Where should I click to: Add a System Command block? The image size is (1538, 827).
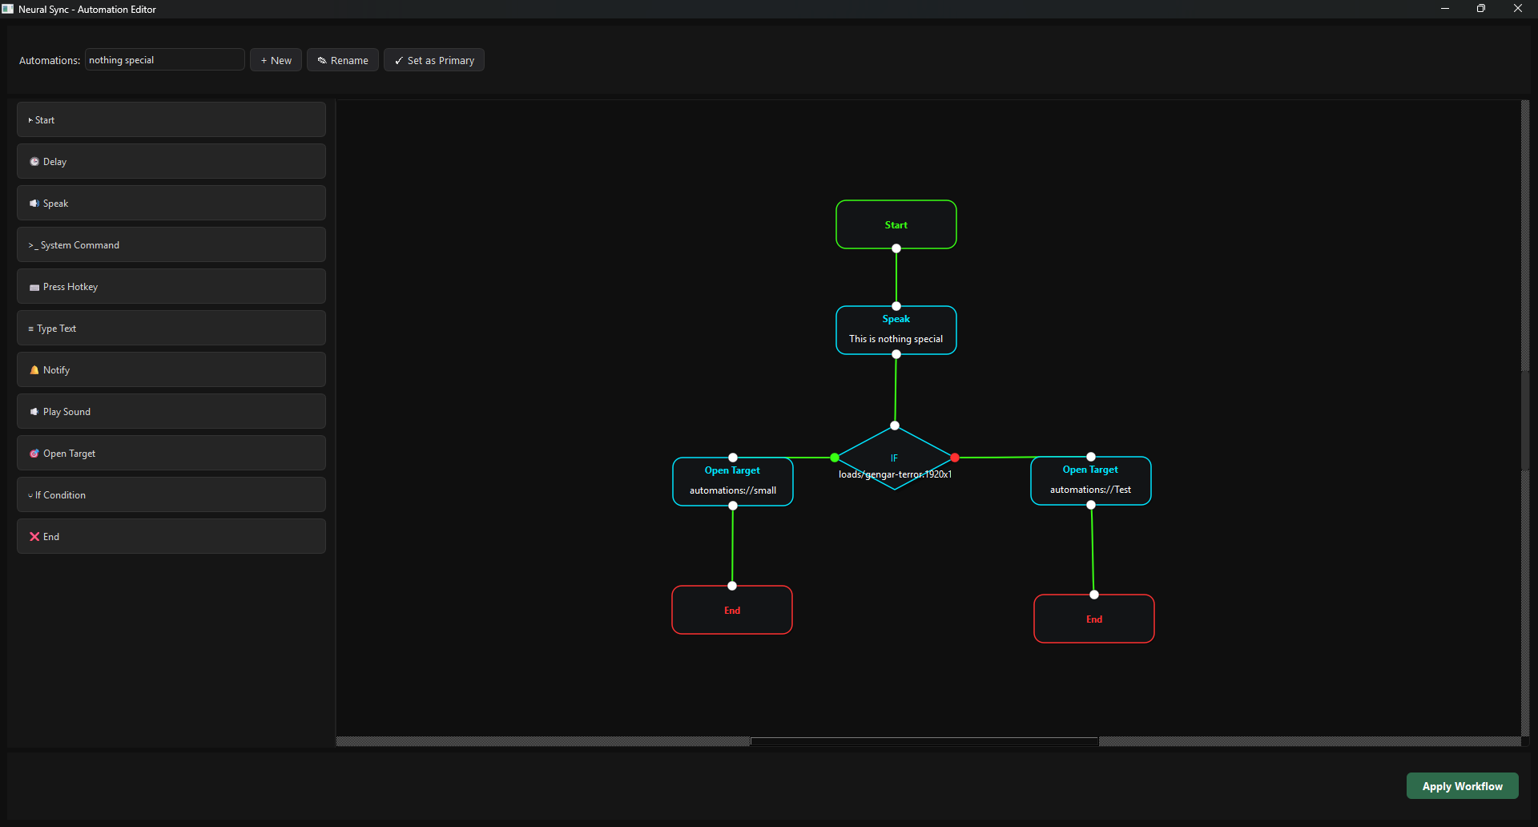coord(171,244)
